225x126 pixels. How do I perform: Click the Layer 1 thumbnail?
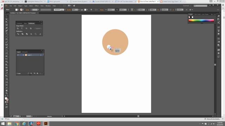point(26,55)
